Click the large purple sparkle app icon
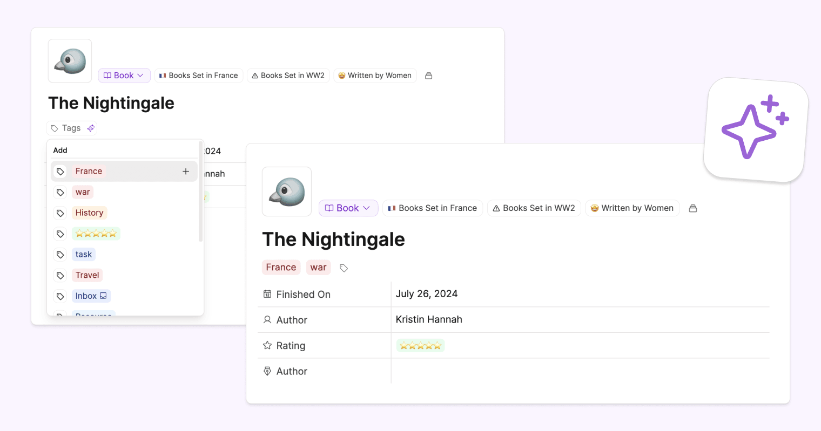The height and width of the screenshot is (431, 821). 755,128
